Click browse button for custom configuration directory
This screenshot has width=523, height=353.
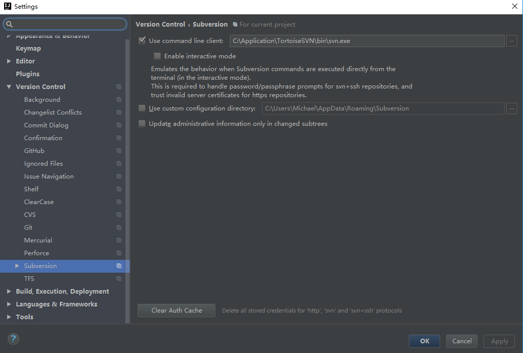(511, 108)
